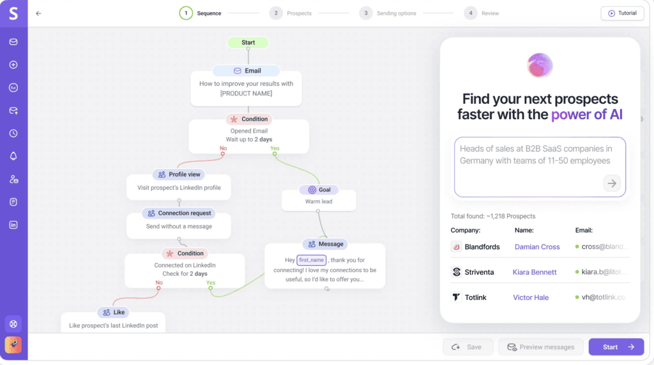This screenshot has height=365, width=654.
Task: Click the Snov.io S logo
Action: click(x=13, y=13)
